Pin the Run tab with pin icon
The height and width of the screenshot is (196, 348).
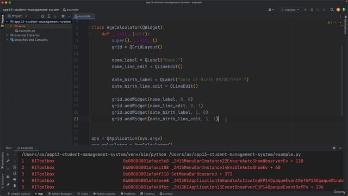[x=8, y=185]
